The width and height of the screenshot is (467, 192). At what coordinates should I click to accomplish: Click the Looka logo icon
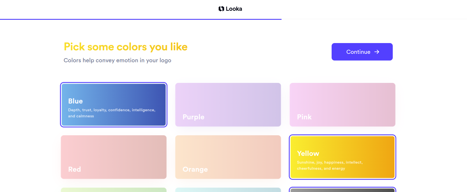click(221, 9)
